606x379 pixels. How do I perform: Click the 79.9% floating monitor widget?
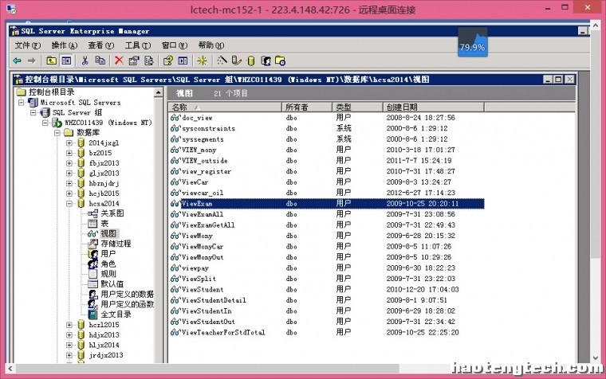[472, 42]
